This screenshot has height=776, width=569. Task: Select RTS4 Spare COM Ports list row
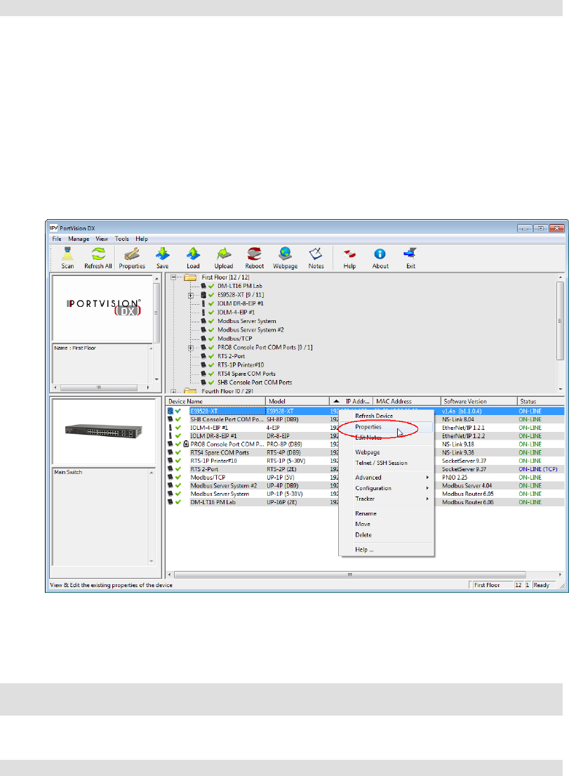[x=365, y=452]
